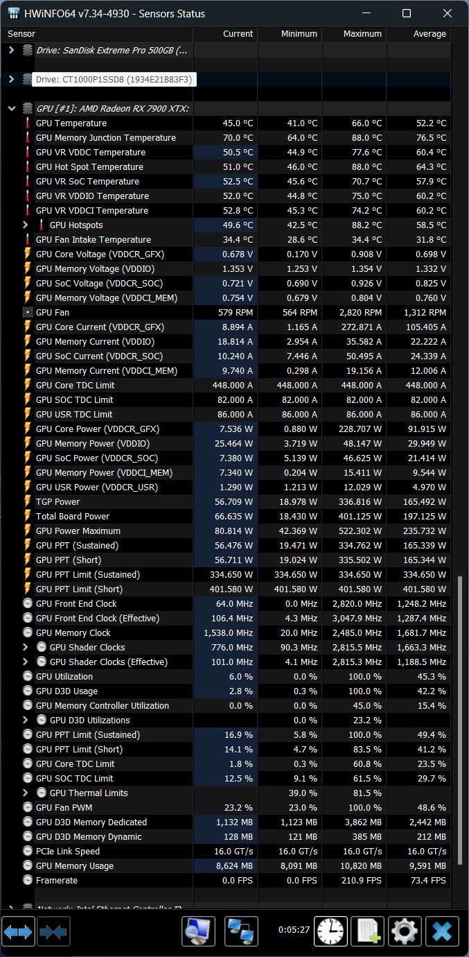
Task: Select the GPU Memory Clock row
Action: tap(226, 632)
